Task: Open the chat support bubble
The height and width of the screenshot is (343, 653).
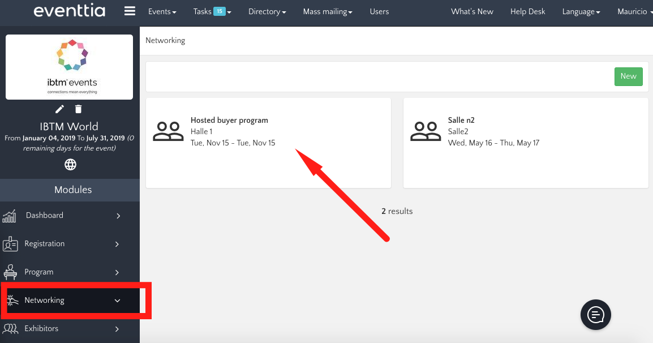Action: (x=596, y=314)
